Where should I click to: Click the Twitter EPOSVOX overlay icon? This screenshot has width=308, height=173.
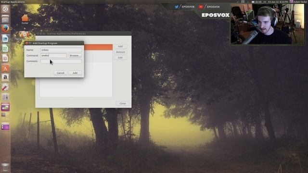click(x=177, y=7)
